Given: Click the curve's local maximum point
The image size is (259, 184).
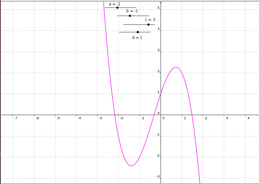Looking at the screenshot, I should (x=176, y=67).
